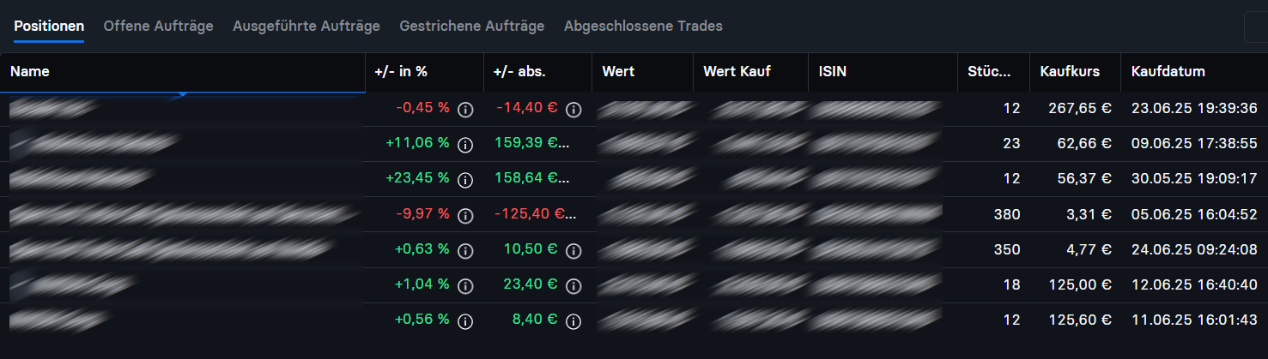Screen dimensions: 1268x359
Task: Open info icon beside -0,45 %
Action: point(466,110)
